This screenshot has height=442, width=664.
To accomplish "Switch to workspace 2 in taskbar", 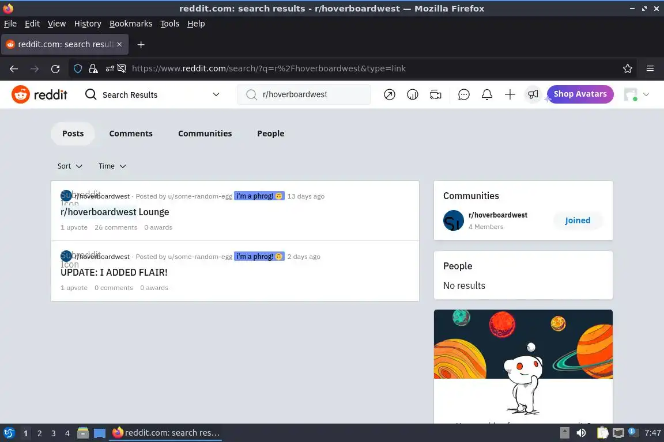I will coord(39,433).
